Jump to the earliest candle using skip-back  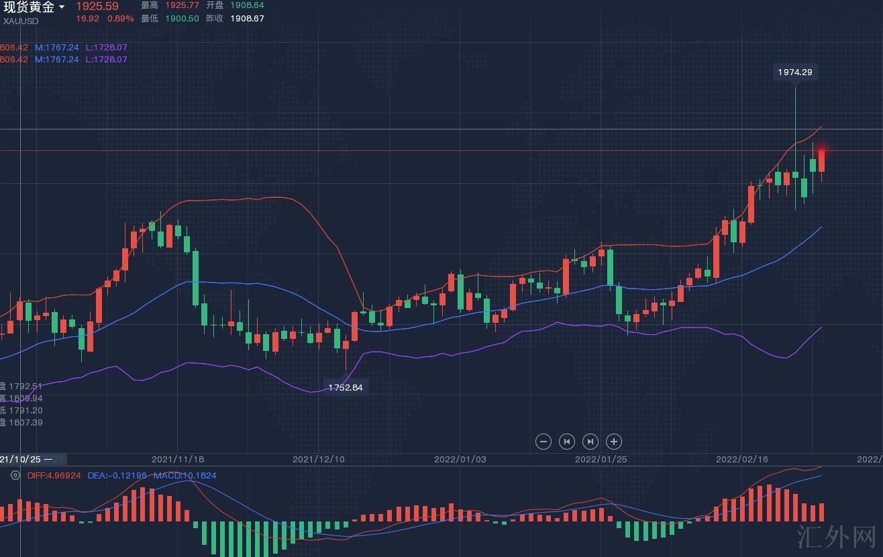pyautogui.click(x=567, y=441)
